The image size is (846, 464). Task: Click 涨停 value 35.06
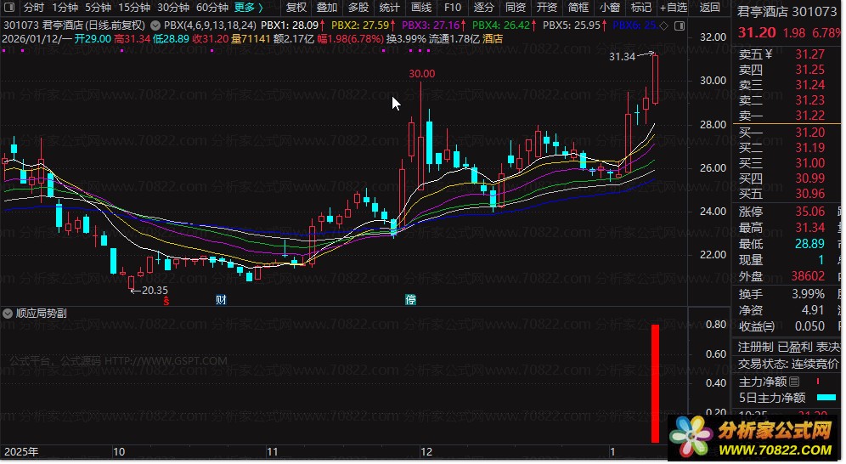[809, 212]
